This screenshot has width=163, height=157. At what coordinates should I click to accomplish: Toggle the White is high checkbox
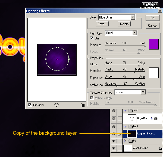92,98
